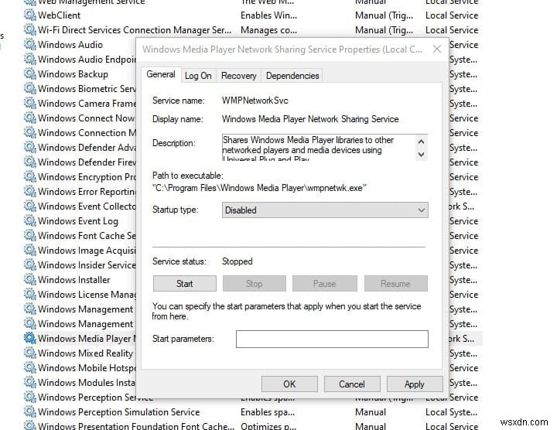This screenshot has height=430, width=557.
Task: Click the Wi-Fi Direct Services Connection Manager name
Action: 135,30
